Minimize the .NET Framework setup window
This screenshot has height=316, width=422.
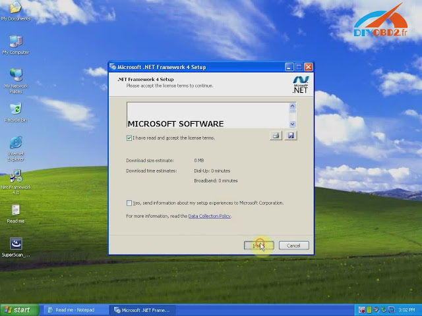(x=289, y=67)
